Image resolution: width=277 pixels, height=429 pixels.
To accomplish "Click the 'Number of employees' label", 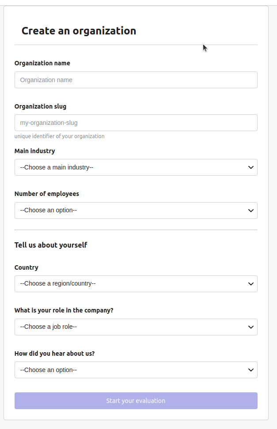I will 46,194.
